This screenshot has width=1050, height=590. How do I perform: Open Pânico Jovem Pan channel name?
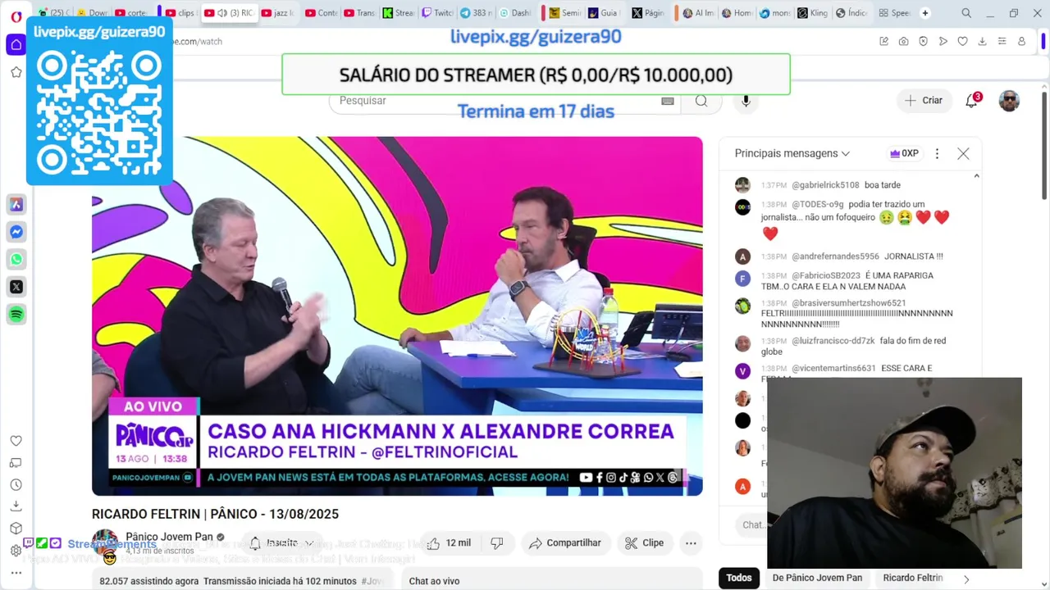[169, 537]
